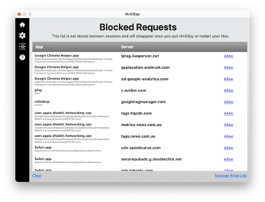Image resolution: width=265 pixels, height=202 pixels.
Task: Allow cdn.speedcurve.com
Action: [228, 148]
